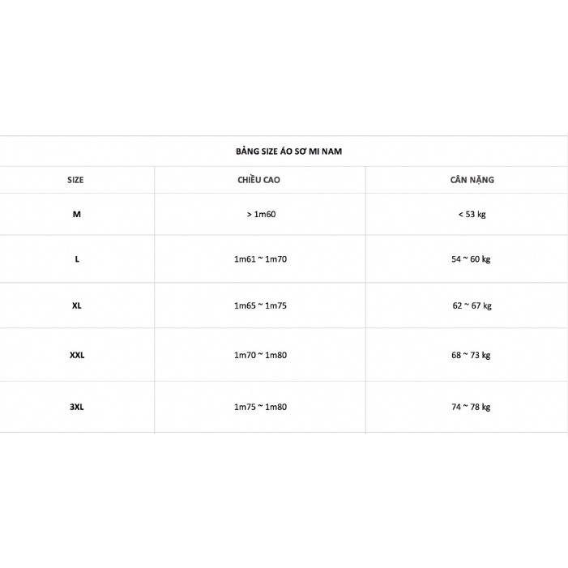The image size is (568, 568).
Task: Click the "62 ~ 67 kg" weight cell
Action: [472, 306]
